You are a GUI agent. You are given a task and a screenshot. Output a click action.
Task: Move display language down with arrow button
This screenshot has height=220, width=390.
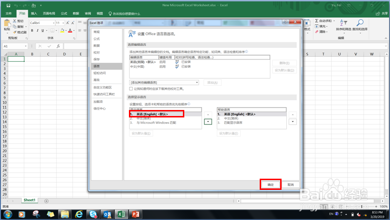(208, 122)
